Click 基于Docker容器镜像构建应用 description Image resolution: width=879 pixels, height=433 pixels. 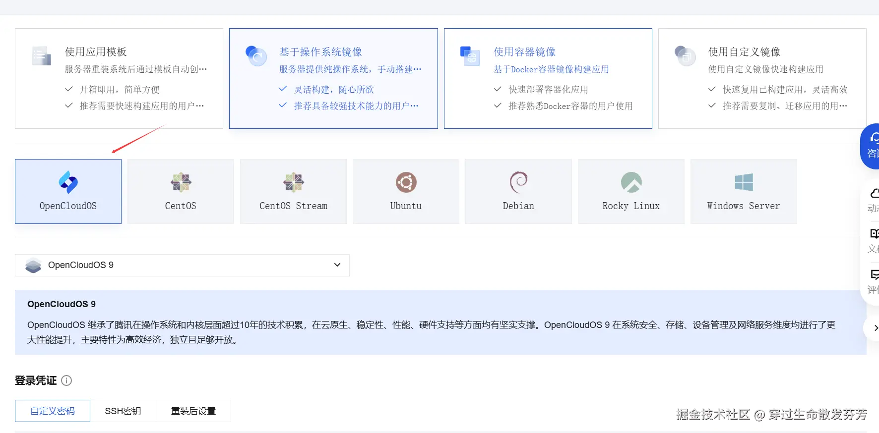click(x=551, y=69)
